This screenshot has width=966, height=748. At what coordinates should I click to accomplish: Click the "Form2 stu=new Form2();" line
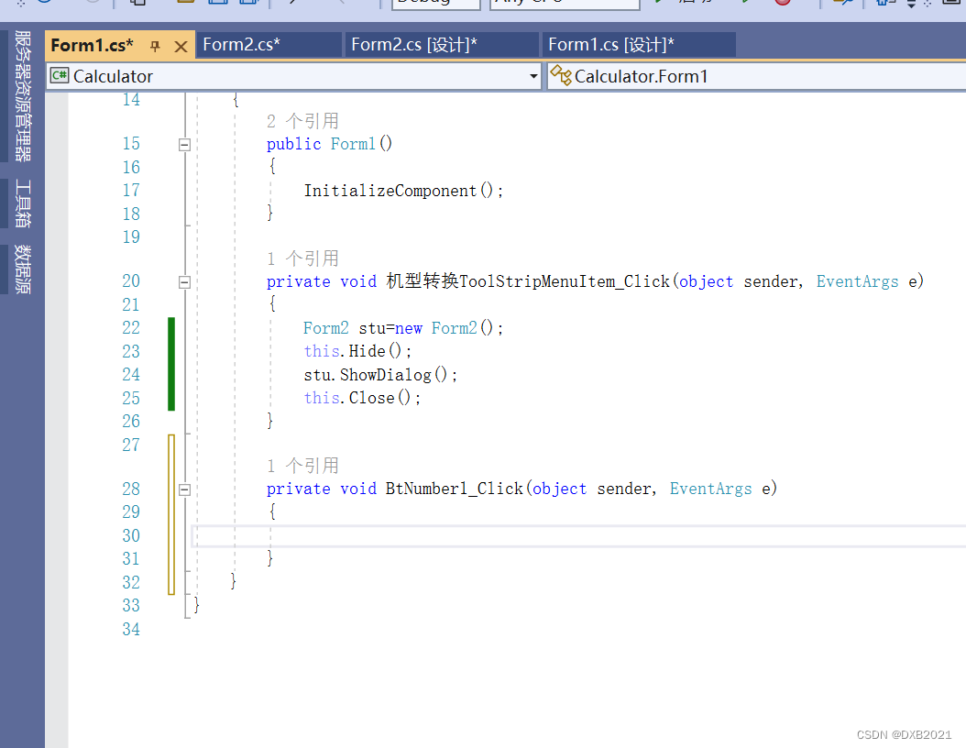point(403,328)
